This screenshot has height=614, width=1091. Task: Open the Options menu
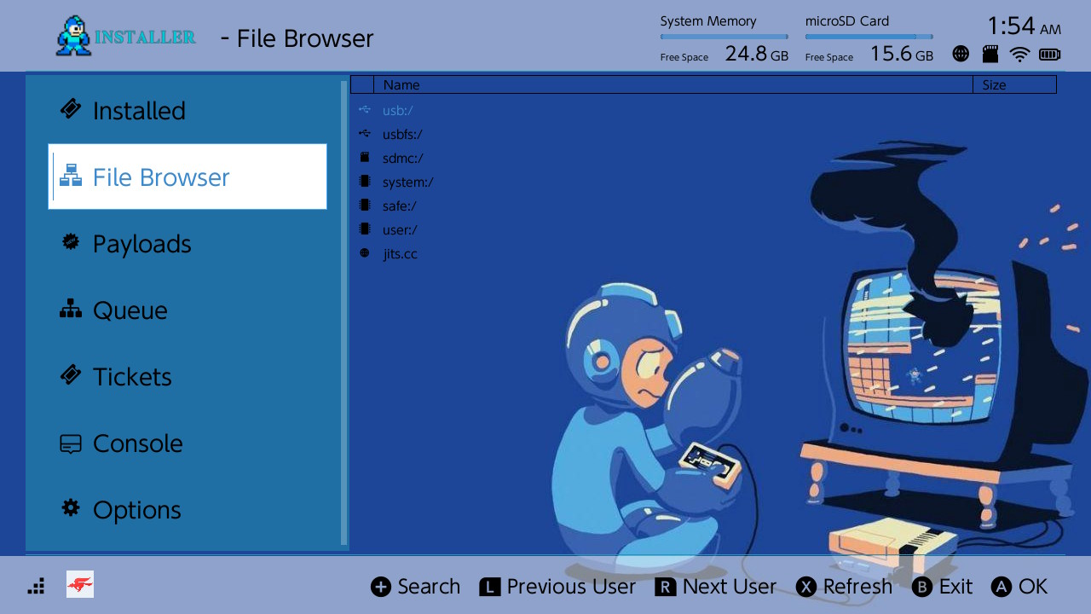[x=188, y=509]
